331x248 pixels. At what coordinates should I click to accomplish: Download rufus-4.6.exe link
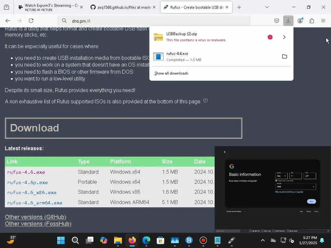[26, 172]
